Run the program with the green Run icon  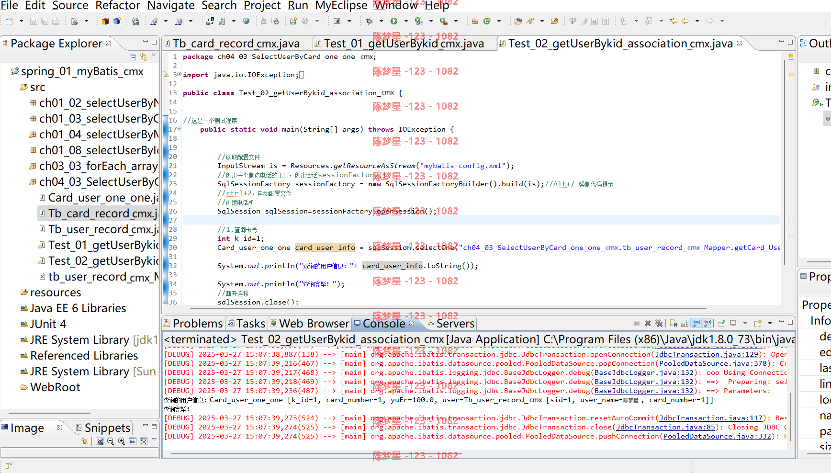tap(394, 21)
